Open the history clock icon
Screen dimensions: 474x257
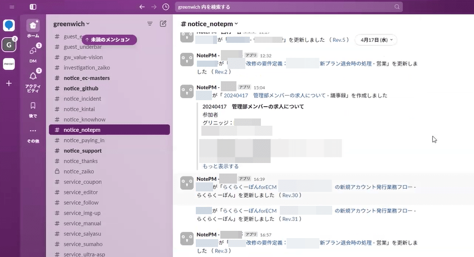coord(166,7)
